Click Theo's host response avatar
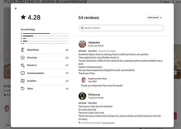The width and height of the screenshot is (181, 129). tap(84, 80)
